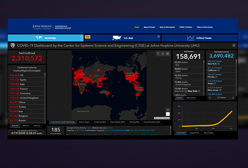Screen dimensions: 248x168
Task: Open the Mobile Version 'Here' link
Action: pos(110,128)
